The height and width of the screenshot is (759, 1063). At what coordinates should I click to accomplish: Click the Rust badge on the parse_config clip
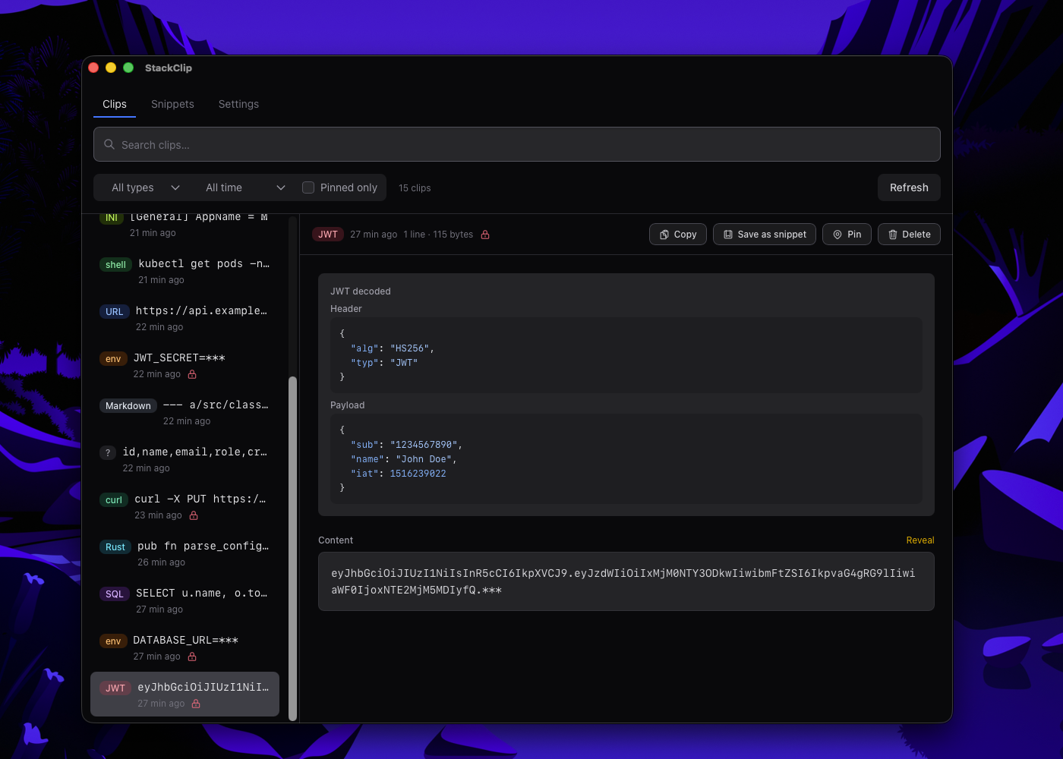(x=115, y=546)
